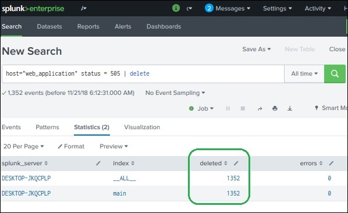Click the green search magnifier button
Viewport: 348px width, 213px height.
[x=335, y=74]
